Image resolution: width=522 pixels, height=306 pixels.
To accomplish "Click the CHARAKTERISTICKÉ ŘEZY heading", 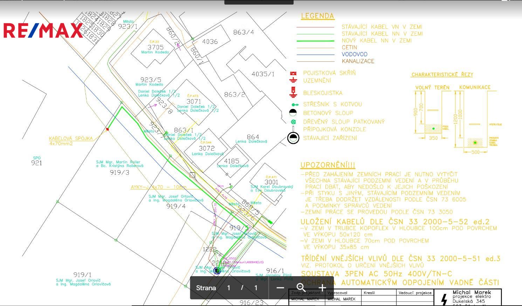I will click(x=442, y=75).
